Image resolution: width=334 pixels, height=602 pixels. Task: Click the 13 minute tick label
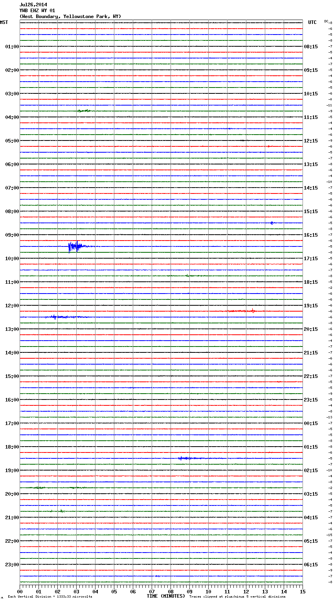coord(265,591)
